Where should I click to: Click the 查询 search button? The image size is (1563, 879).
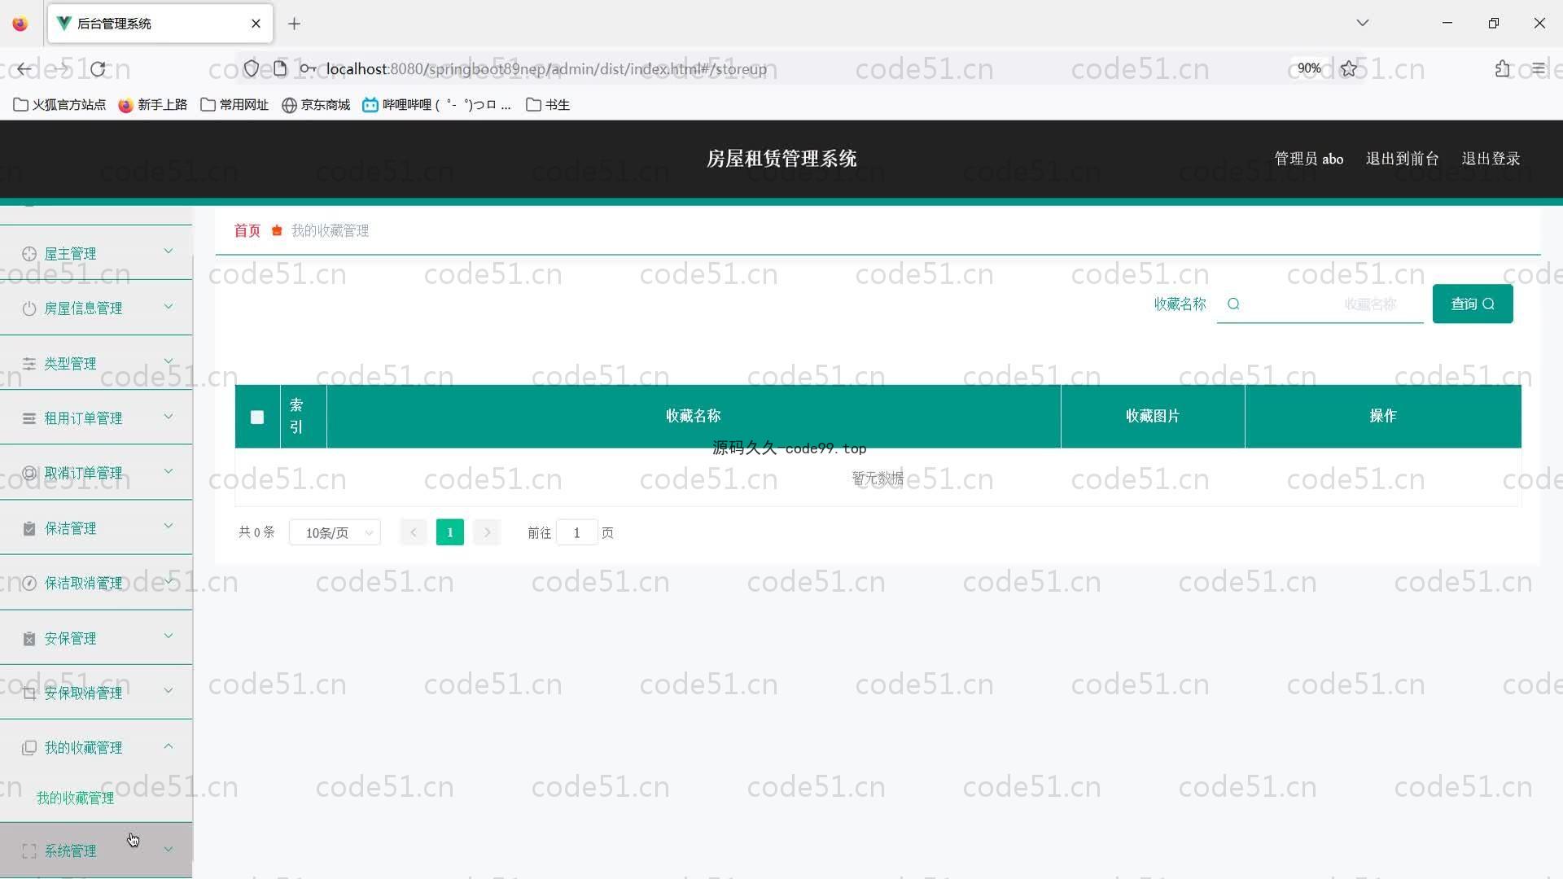tap(1472, 304)
